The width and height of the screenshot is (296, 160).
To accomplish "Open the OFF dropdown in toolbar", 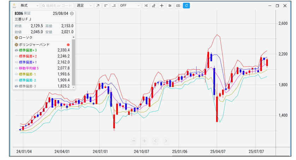I will coord(130,6).
